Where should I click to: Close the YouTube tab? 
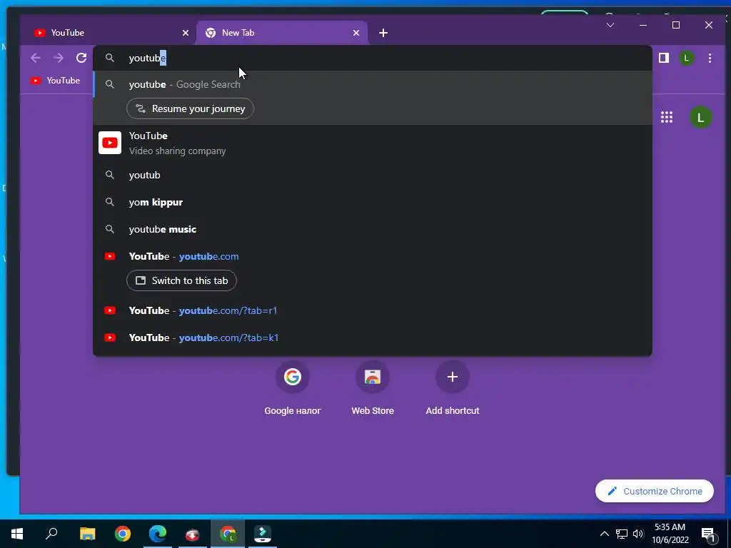[x=185, y=33]
